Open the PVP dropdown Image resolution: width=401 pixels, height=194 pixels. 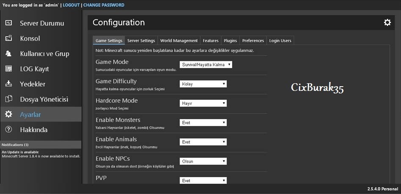(203, 180)
